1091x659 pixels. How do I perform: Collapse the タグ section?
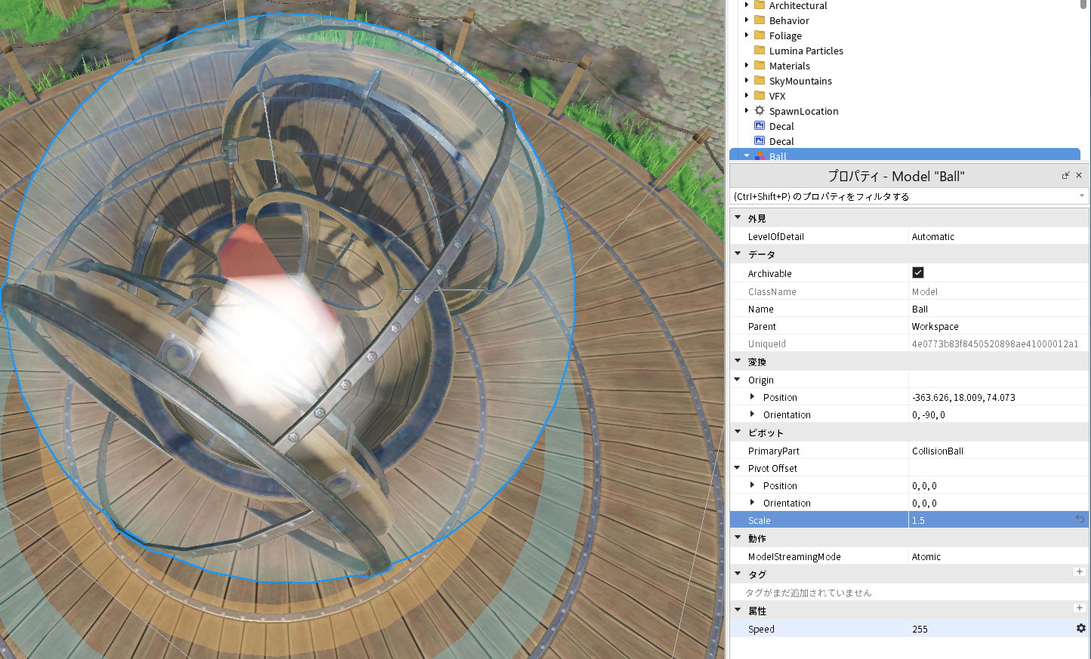point(738,574)
